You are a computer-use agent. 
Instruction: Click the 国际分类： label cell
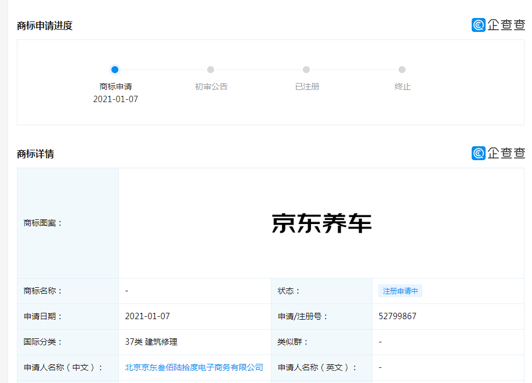pos(68,342)
